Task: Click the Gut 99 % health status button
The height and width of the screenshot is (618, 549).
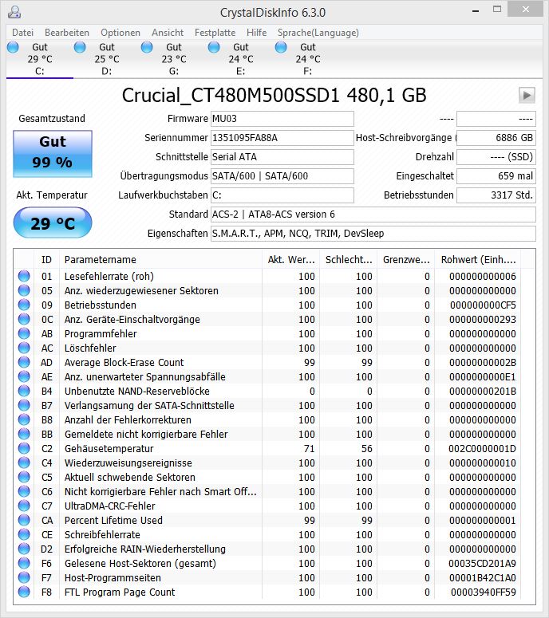Action: (x=53, y=154)
